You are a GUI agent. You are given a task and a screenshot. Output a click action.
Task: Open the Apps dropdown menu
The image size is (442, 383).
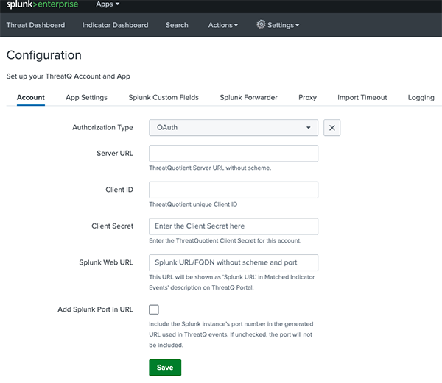click(x=108, y=4)
